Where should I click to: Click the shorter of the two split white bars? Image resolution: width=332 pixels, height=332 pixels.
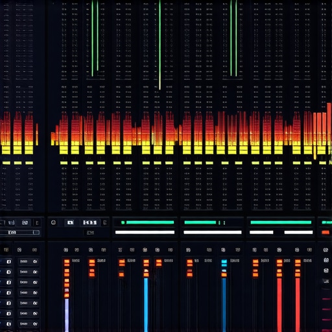click(261, 232)
